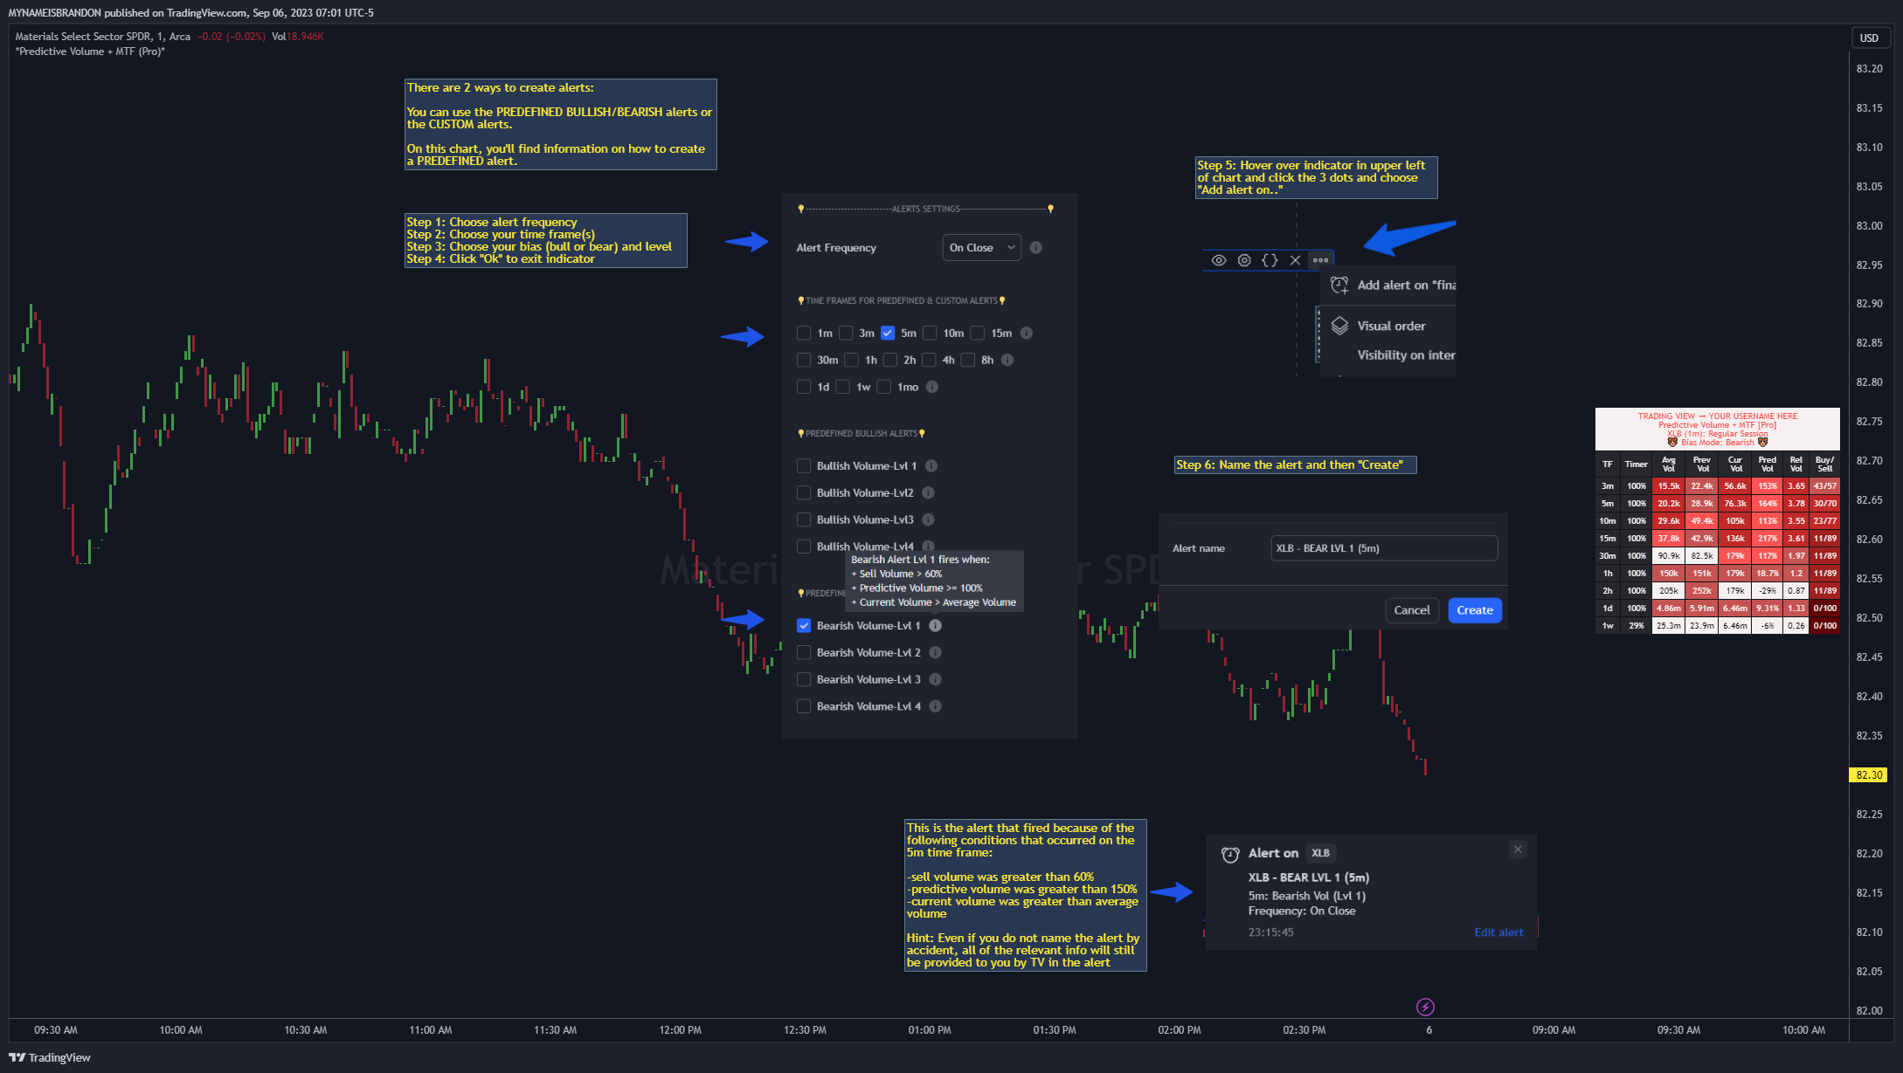Viewport: 1903px width, 1073px height.
Task: Check Bullish Volume-Lvl 1 alert
Action: (804, 466)
